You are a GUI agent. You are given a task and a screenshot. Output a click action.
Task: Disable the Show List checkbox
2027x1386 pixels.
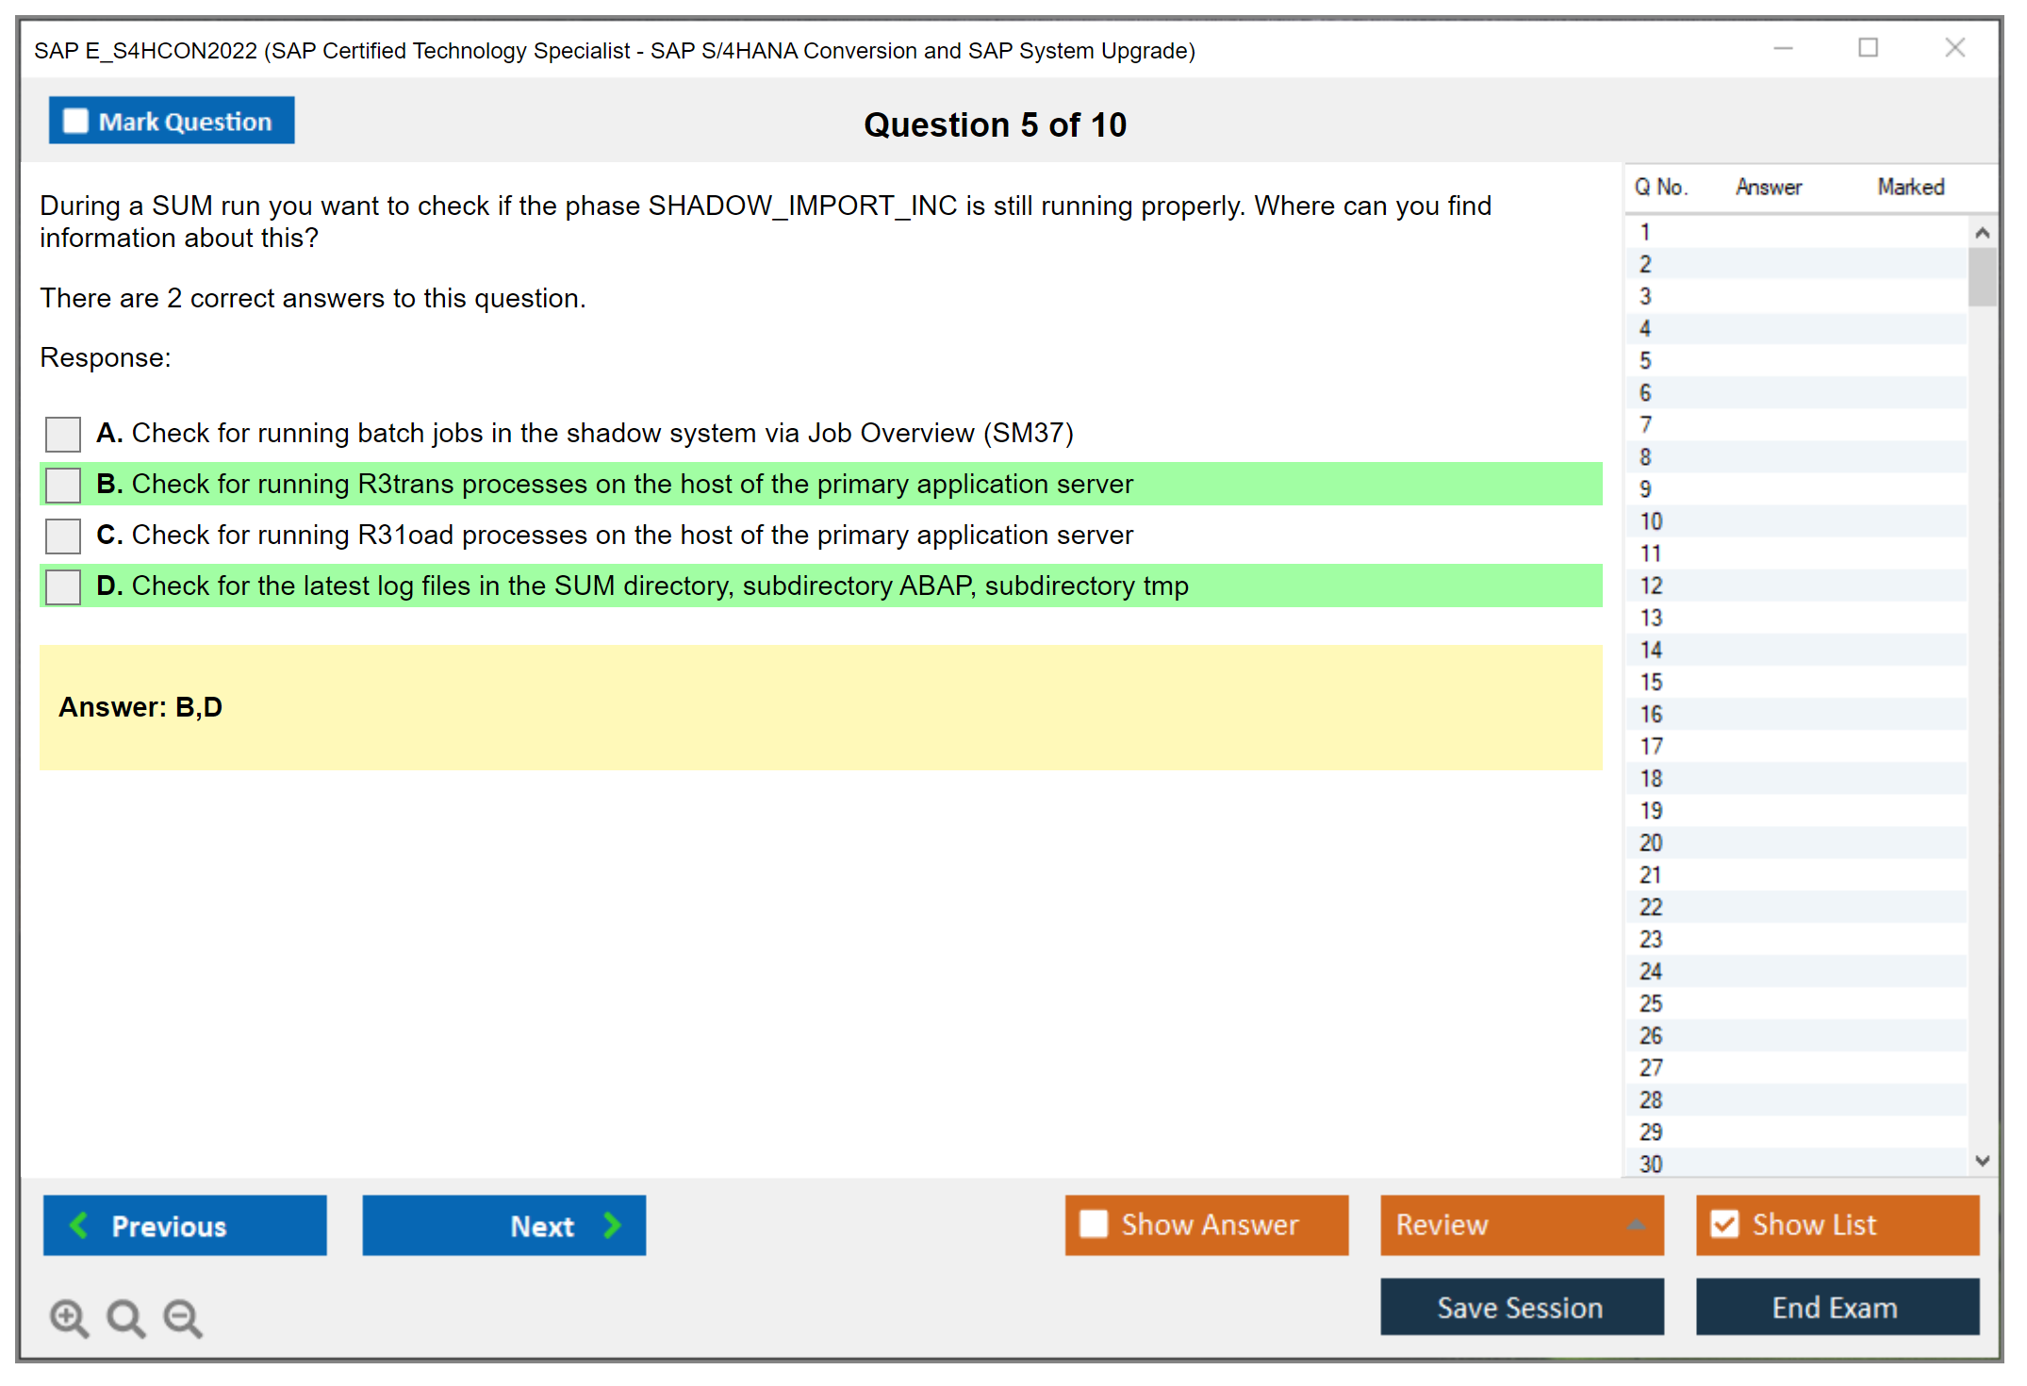click(1724, 1224)
